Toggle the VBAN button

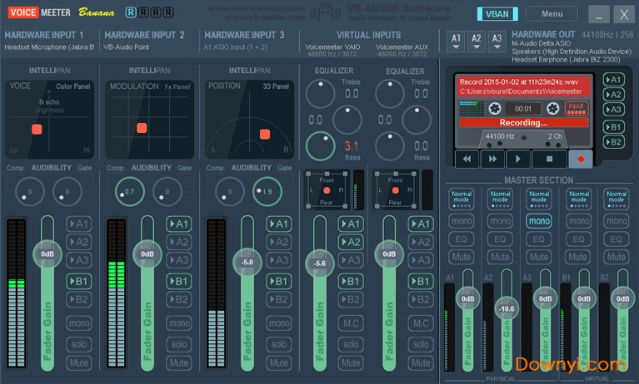pos(497,14)
